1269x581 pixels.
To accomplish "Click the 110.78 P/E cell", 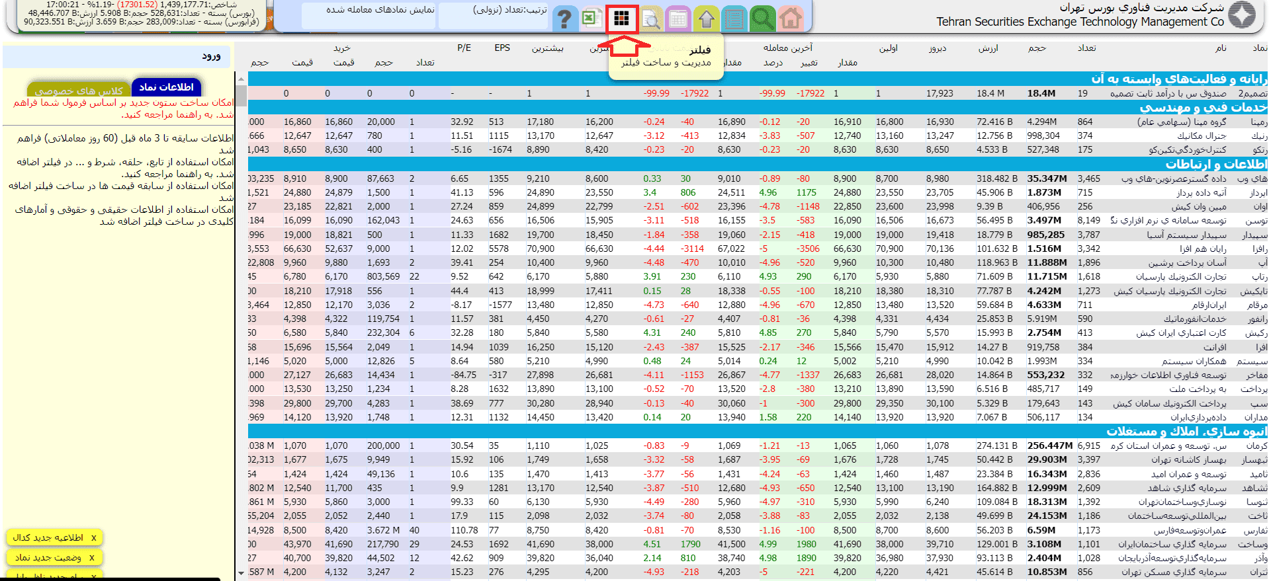I will tap(464, 530).
